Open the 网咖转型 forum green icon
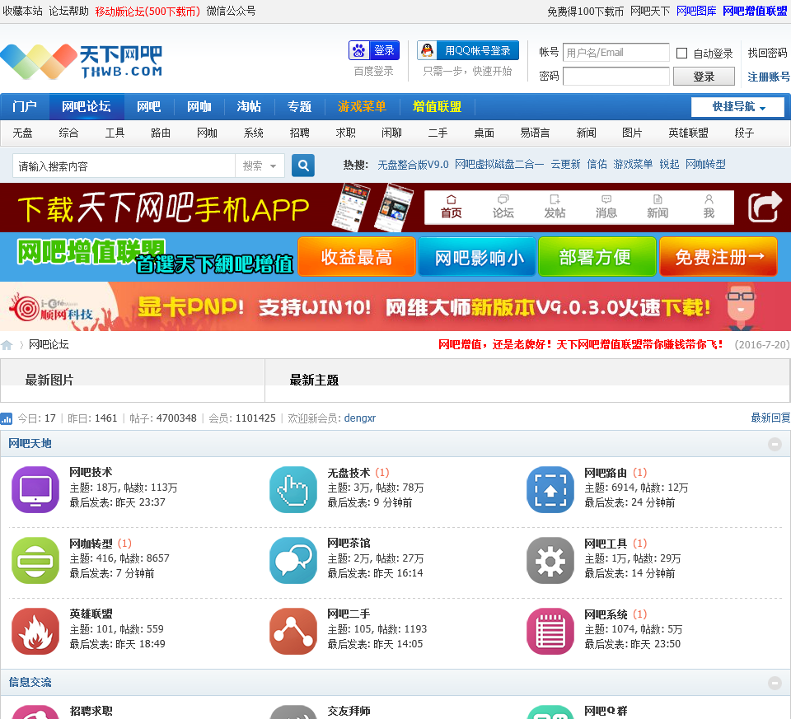The image size is (791, 719). click(35, 560)
